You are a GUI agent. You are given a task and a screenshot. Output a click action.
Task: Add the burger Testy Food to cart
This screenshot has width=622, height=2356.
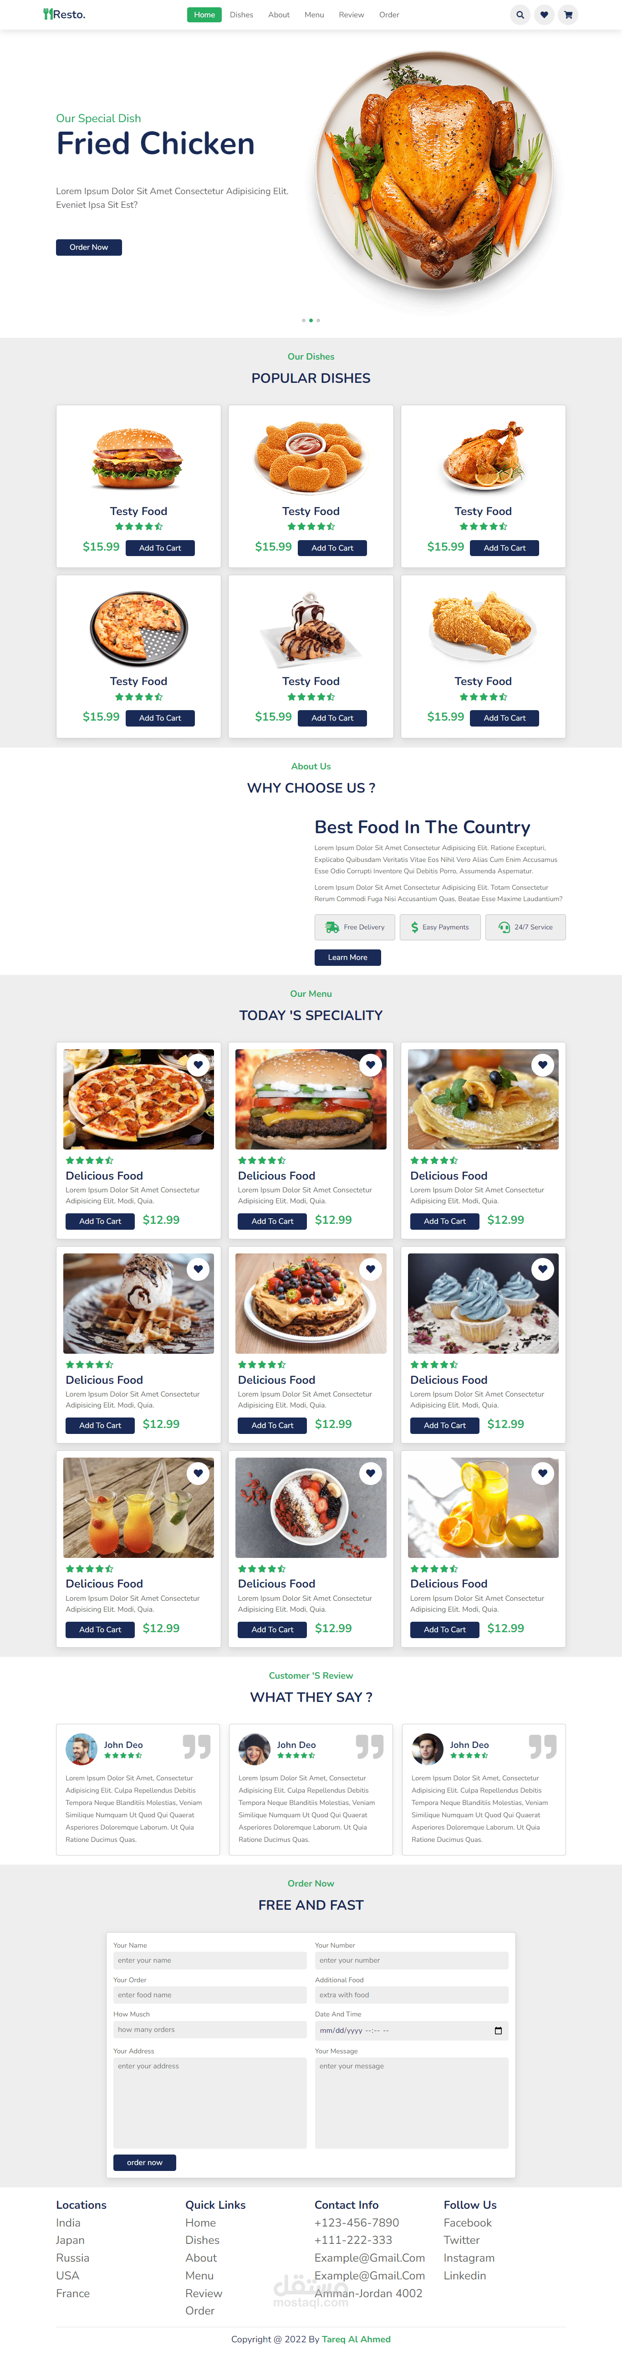(x=160, y=548)
